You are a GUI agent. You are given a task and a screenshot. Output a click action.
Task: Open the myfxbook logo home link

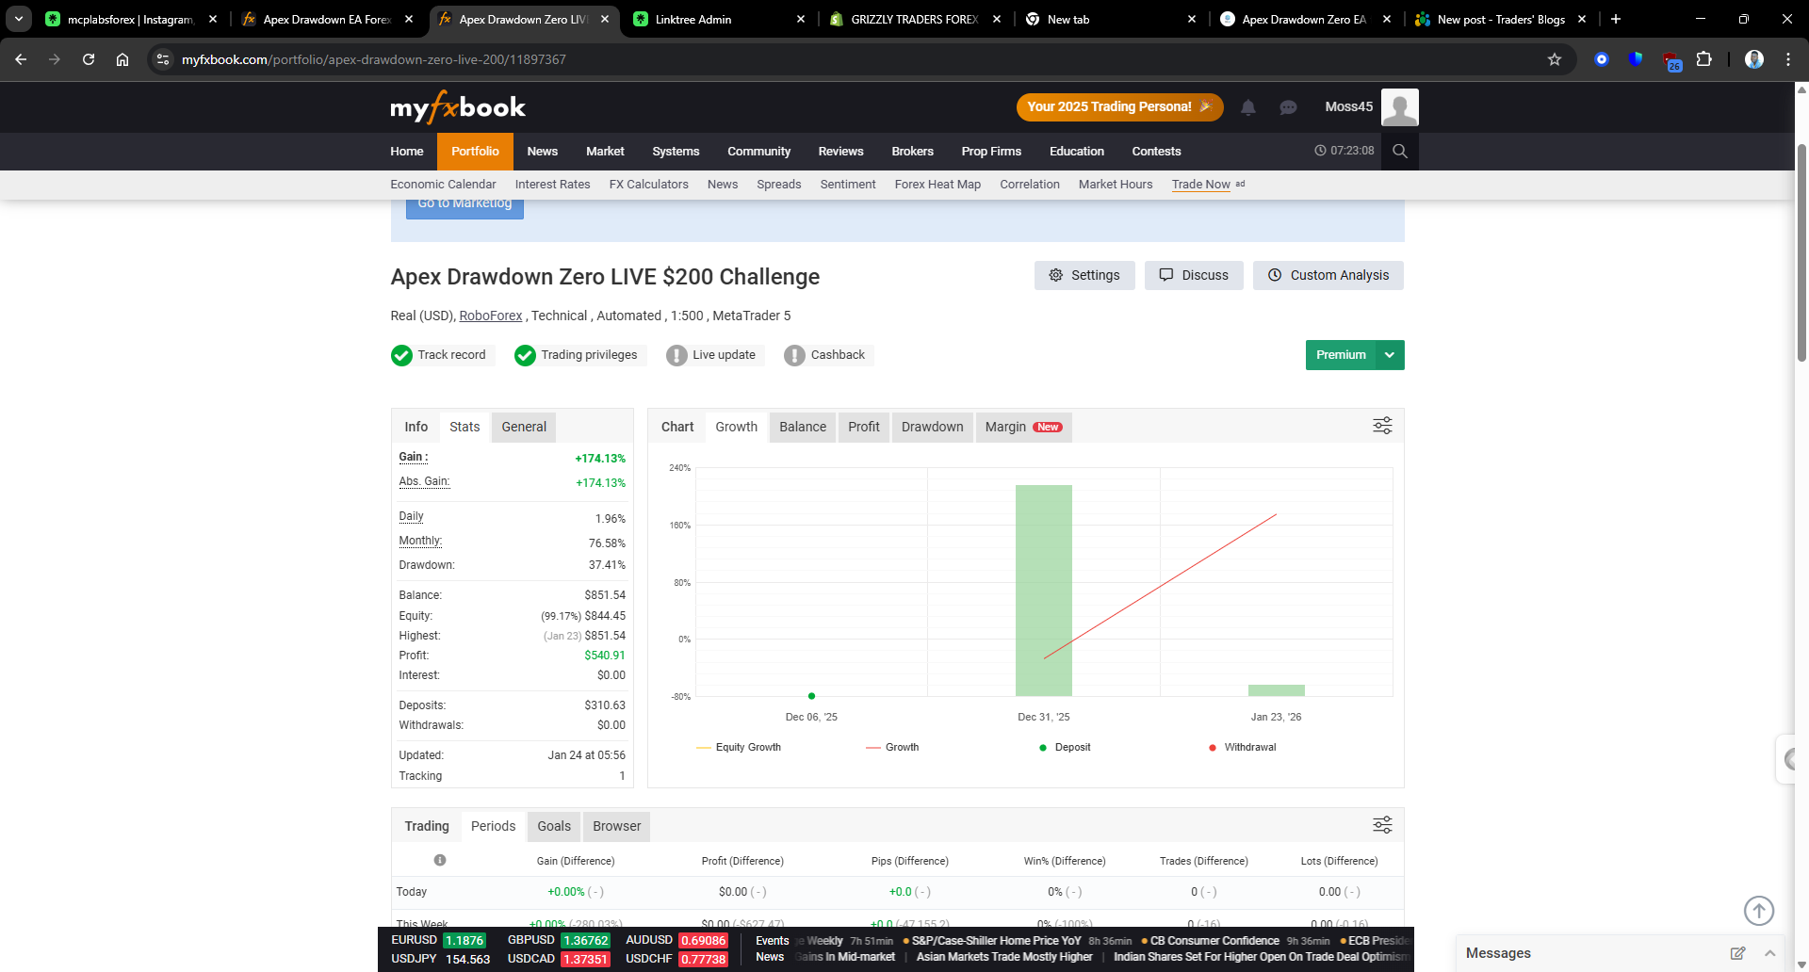pyautogui.click(x=458, y=107)
